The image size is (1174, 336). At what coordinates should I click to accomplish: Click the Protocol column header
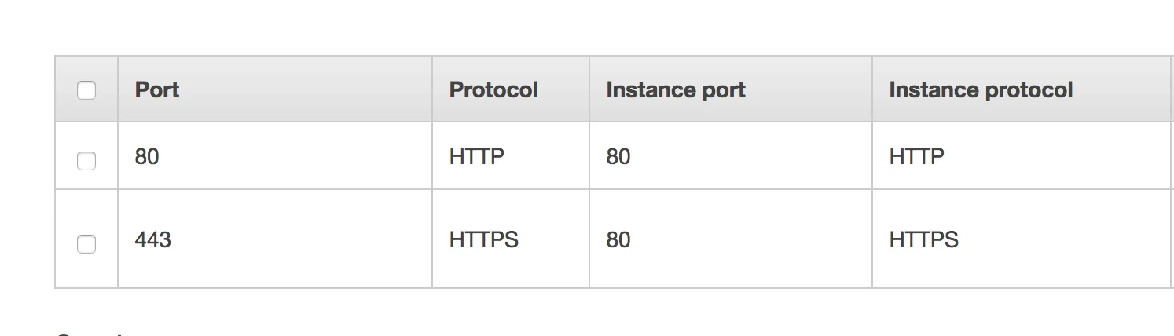(493, 90)
